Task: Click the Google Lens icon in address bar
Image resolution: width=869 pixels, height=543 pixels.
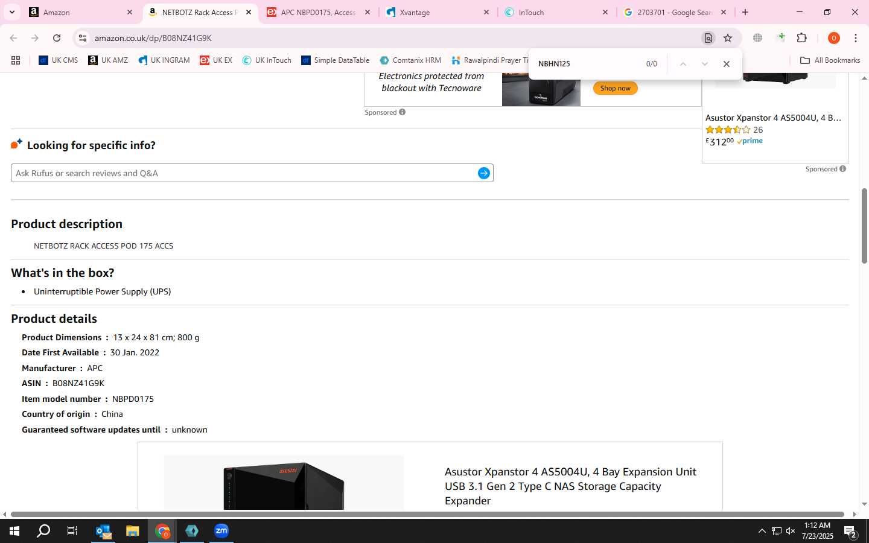Action: (708, 38)
